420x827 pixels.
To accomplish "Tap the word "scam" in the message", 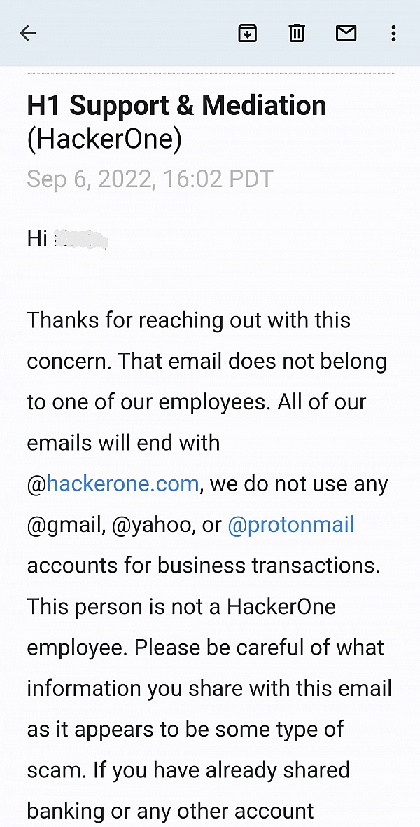I will [57, 770].
